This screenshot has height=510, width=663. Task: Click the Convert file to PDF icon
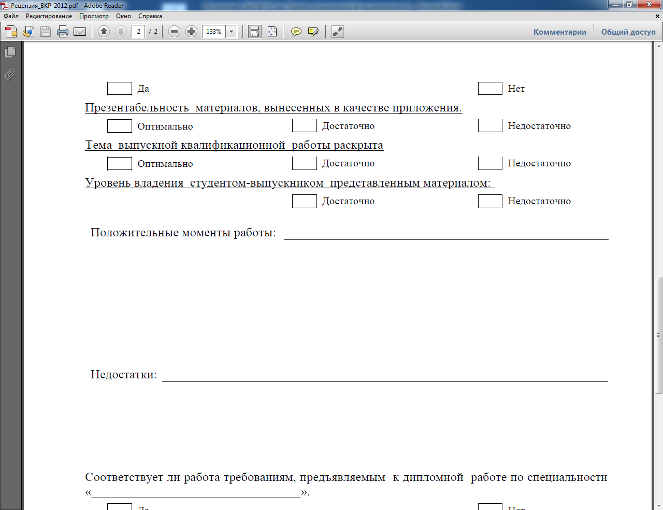[x=28, y=32]
